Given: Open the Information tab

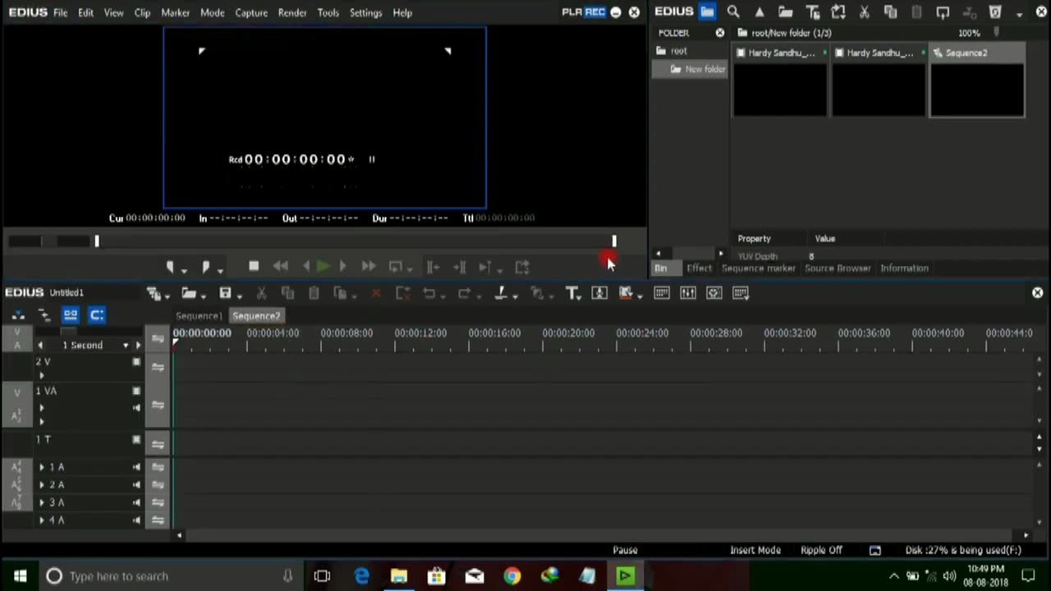Looking at the screenshot, I should (904, 268).
